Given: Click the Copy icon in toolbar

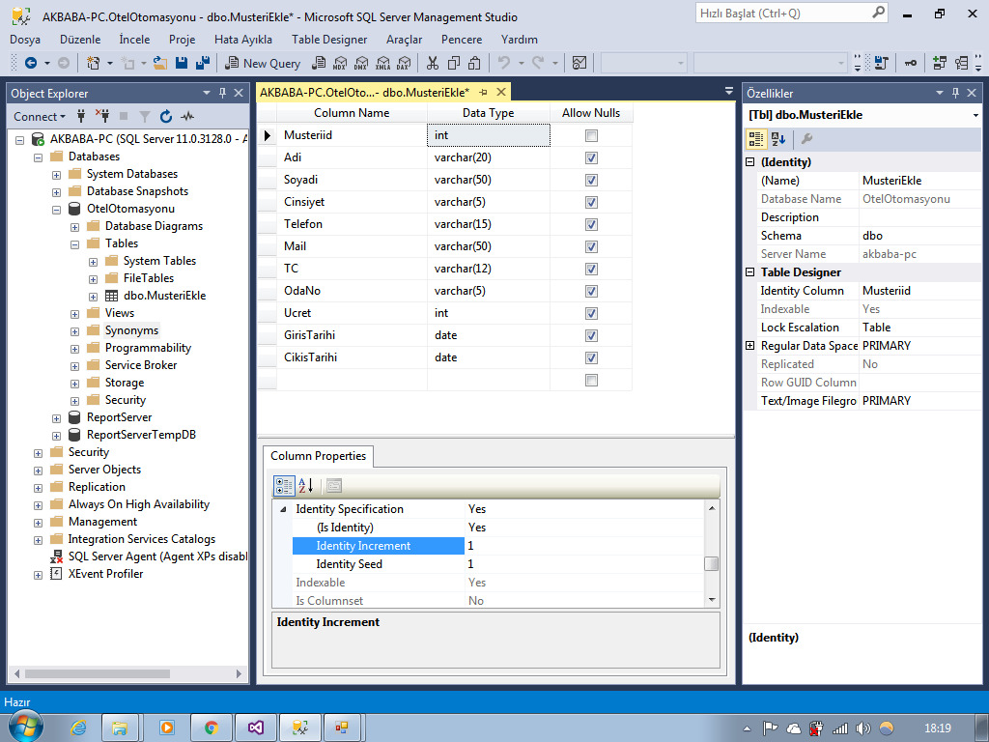Looking at the screenshot, I should 454,63.
